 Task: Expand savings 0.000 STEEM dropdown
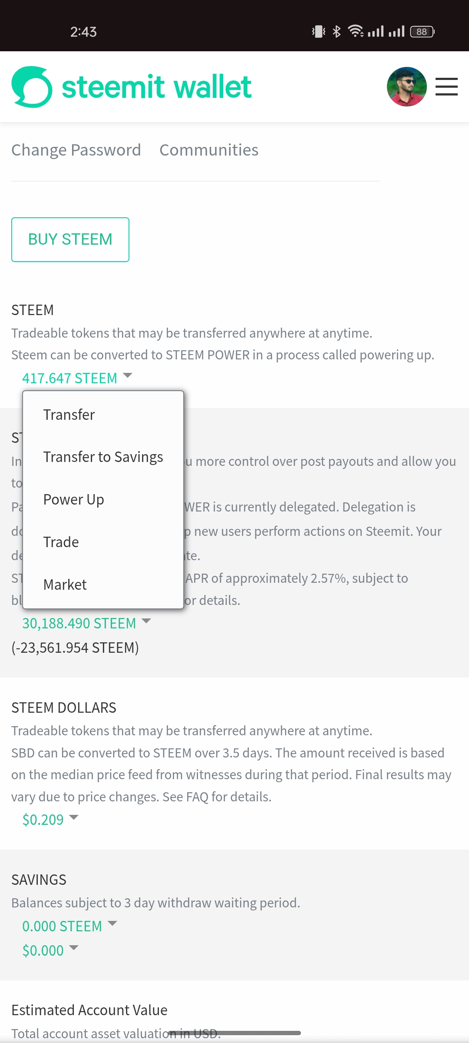pyautogui.click(x=69, y=926)
